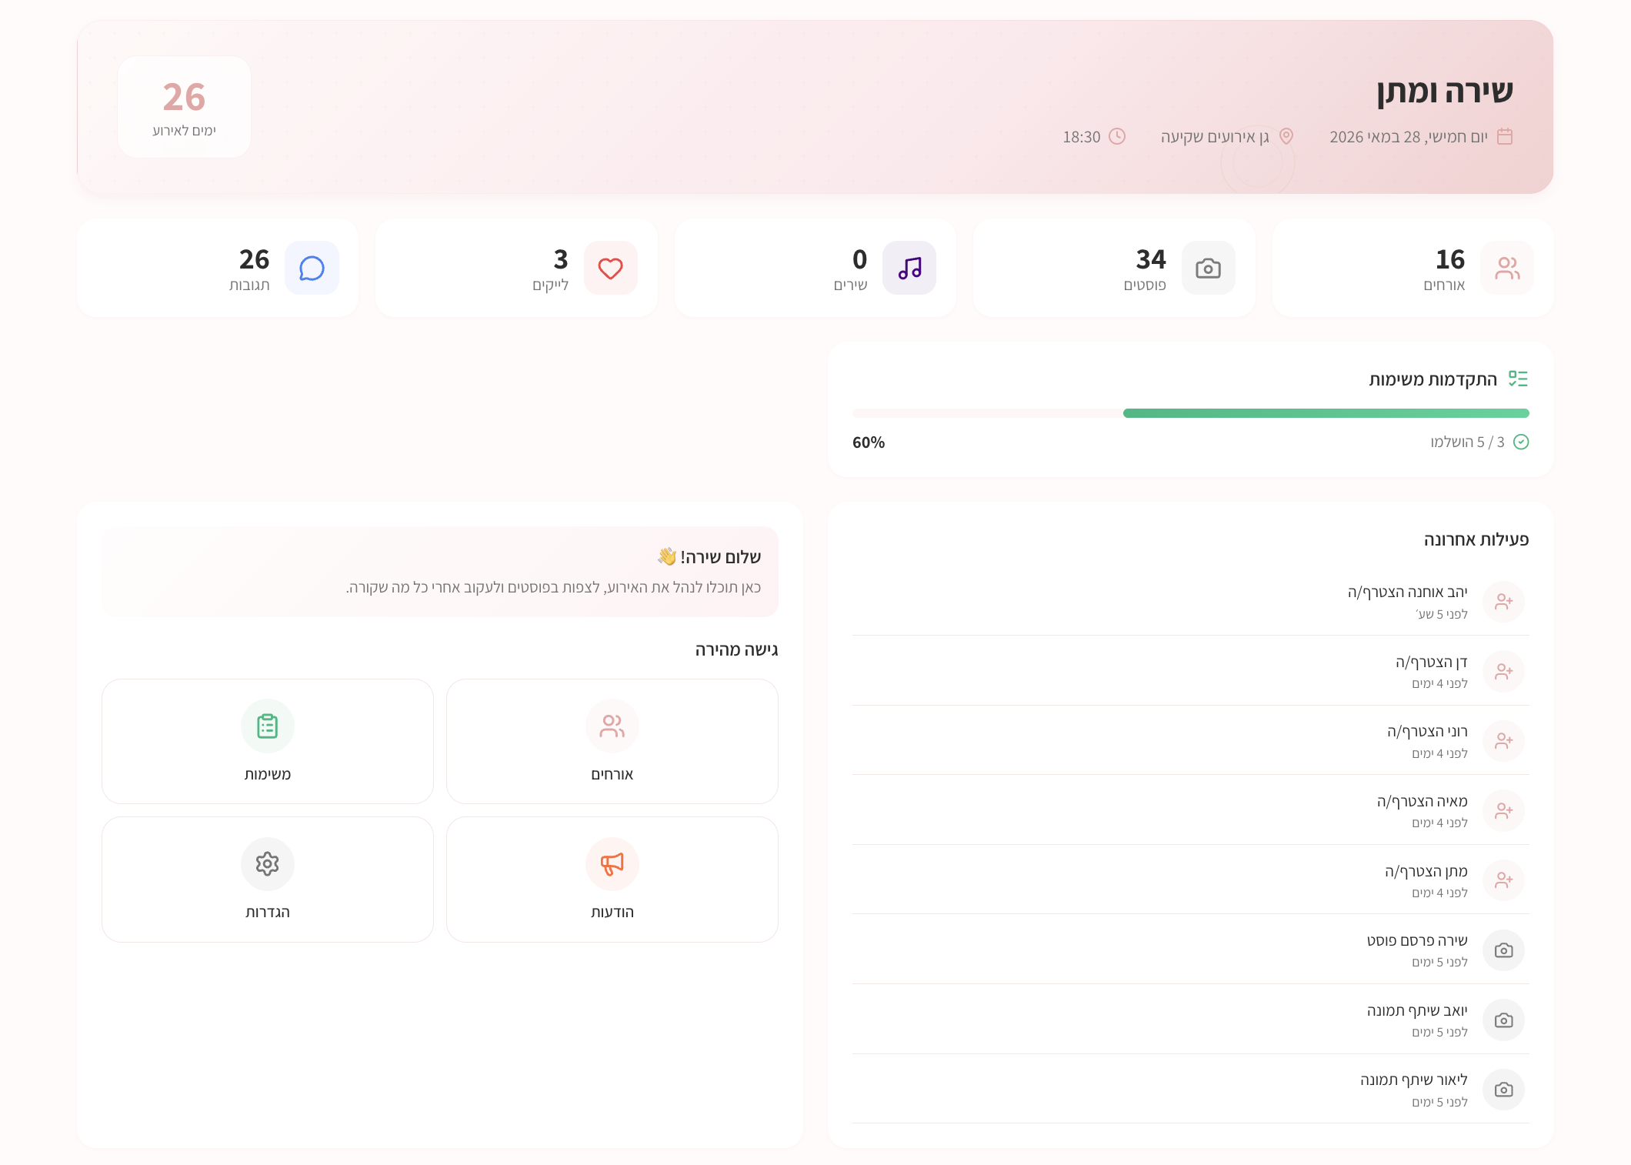Click the task progress bar
The width and height of the screenshot is (1631, 1165).
click(x=1191, y=413)
